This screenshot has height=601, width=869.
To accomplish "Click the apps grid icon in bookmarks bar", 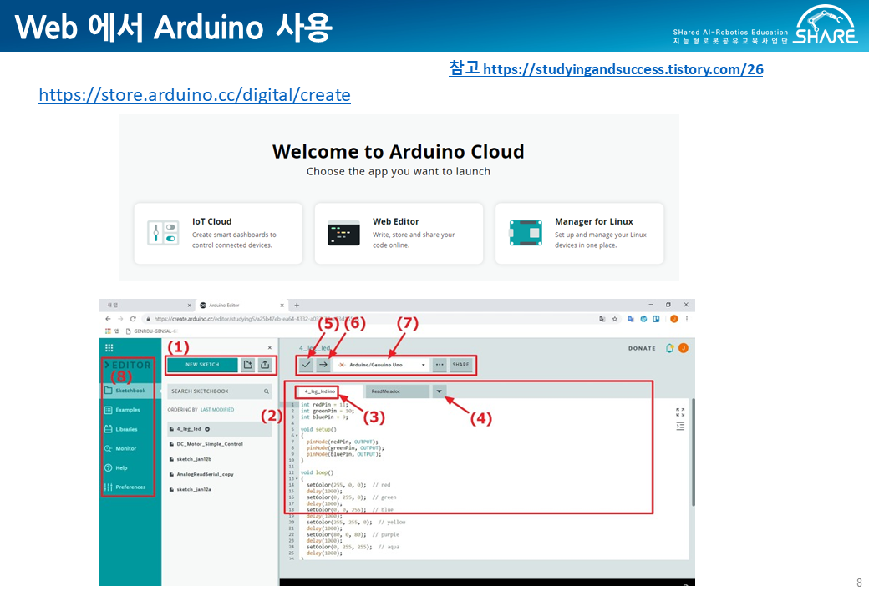I will (x=108, y=331).
